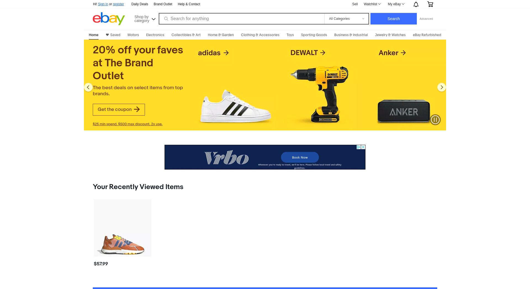Go to next carousel slide arrow
This screenshot has height=289, width=530.
(x=442, y=87)
